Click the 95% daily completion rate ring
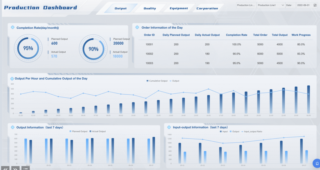This screenshot has height=170, width=320. coord(28,48)
